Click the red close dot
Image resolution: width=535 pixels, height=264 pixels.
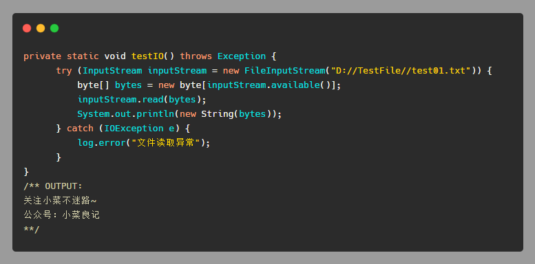27,28
